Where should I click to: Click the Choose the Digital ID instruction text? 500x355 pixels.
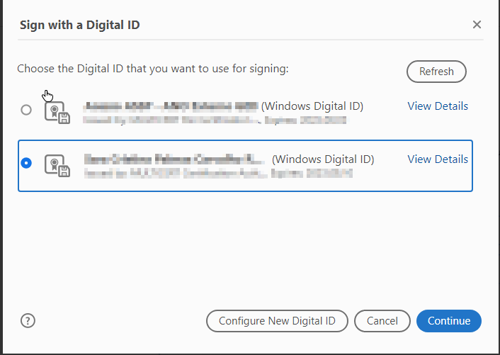click(153, 69)
